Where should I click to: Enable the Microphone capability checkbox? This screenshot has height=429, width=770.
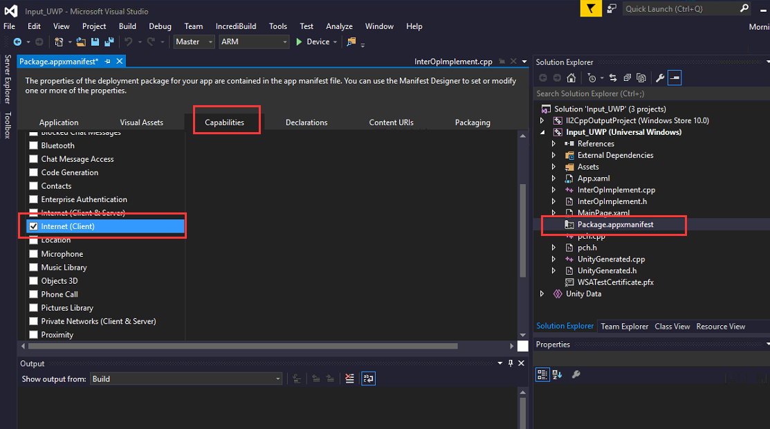coord(33,254)
